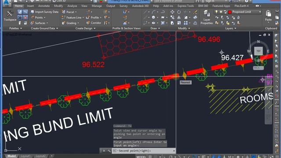Open the Plex.Earth 4 ribbon tab
This screenshot has width=281, height=158.
point(241,6)
